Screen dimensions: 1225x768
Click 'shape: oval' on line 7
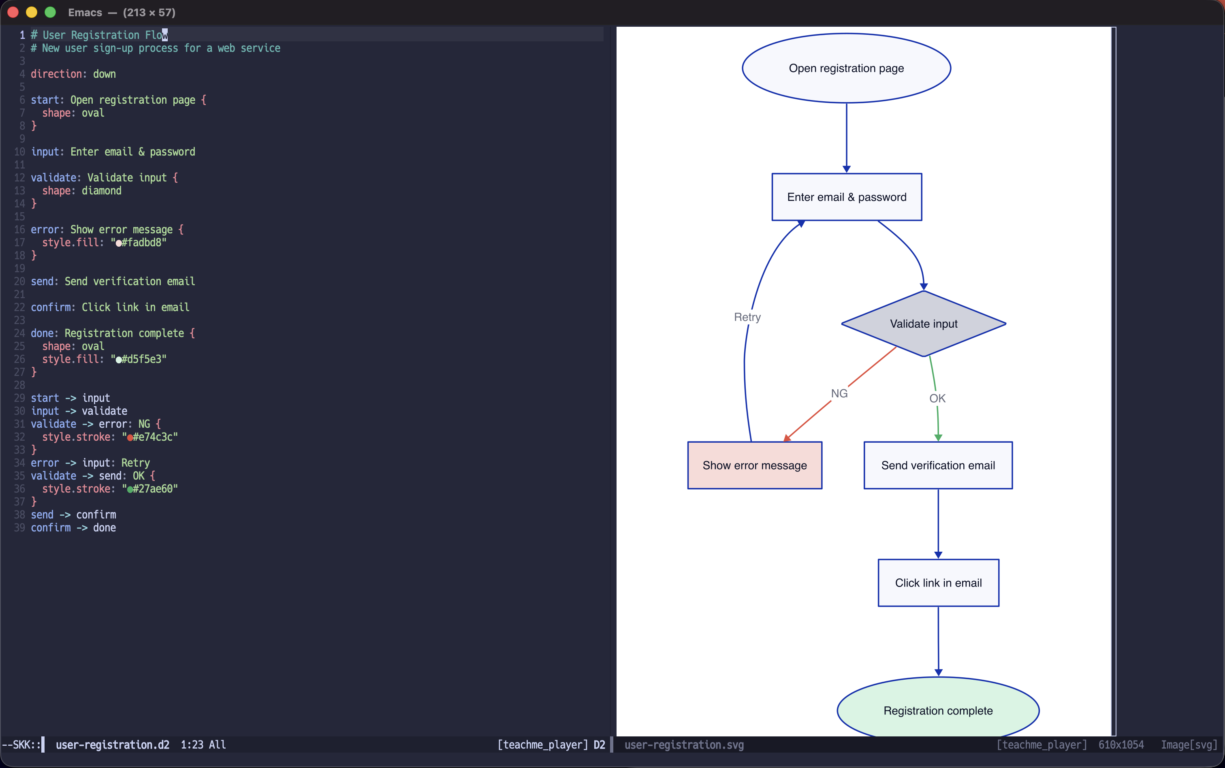[x=73, y=113]
